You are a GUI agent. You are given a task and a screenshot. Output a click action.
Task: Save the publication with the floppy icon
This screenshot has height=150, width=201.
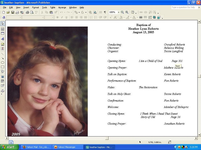tap(13, 12)
